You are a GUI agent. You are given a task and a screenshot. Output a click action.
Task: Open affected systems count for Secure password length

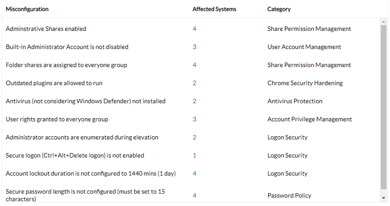pos(194,196)
